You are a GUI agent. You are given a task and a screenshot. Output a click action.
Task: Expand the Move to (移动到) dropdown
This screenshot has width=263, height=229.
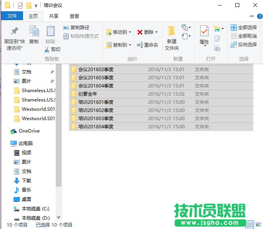[x=130, y=32]
